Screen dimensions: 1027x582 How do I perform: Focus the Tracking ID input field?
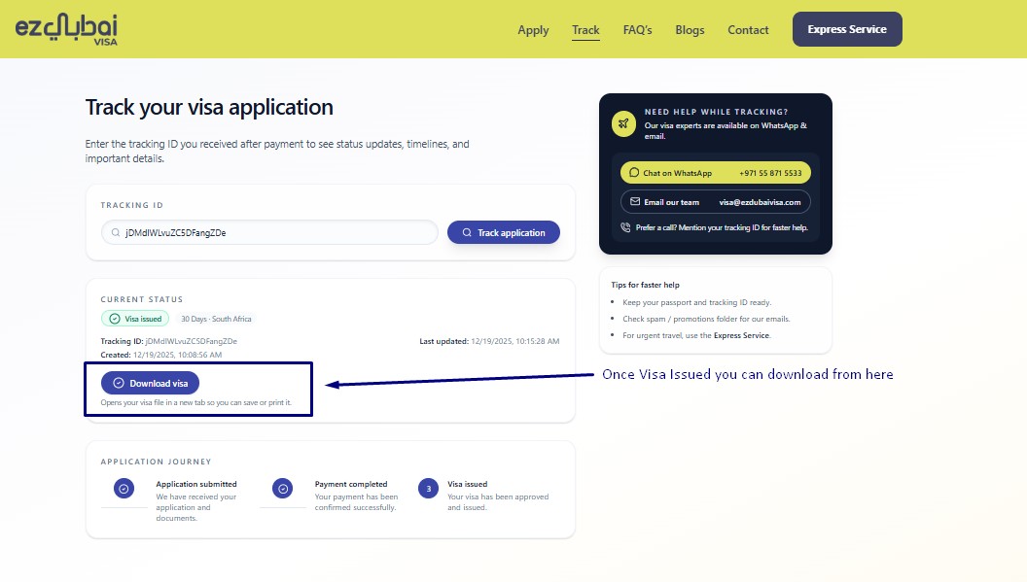[277, 233]
